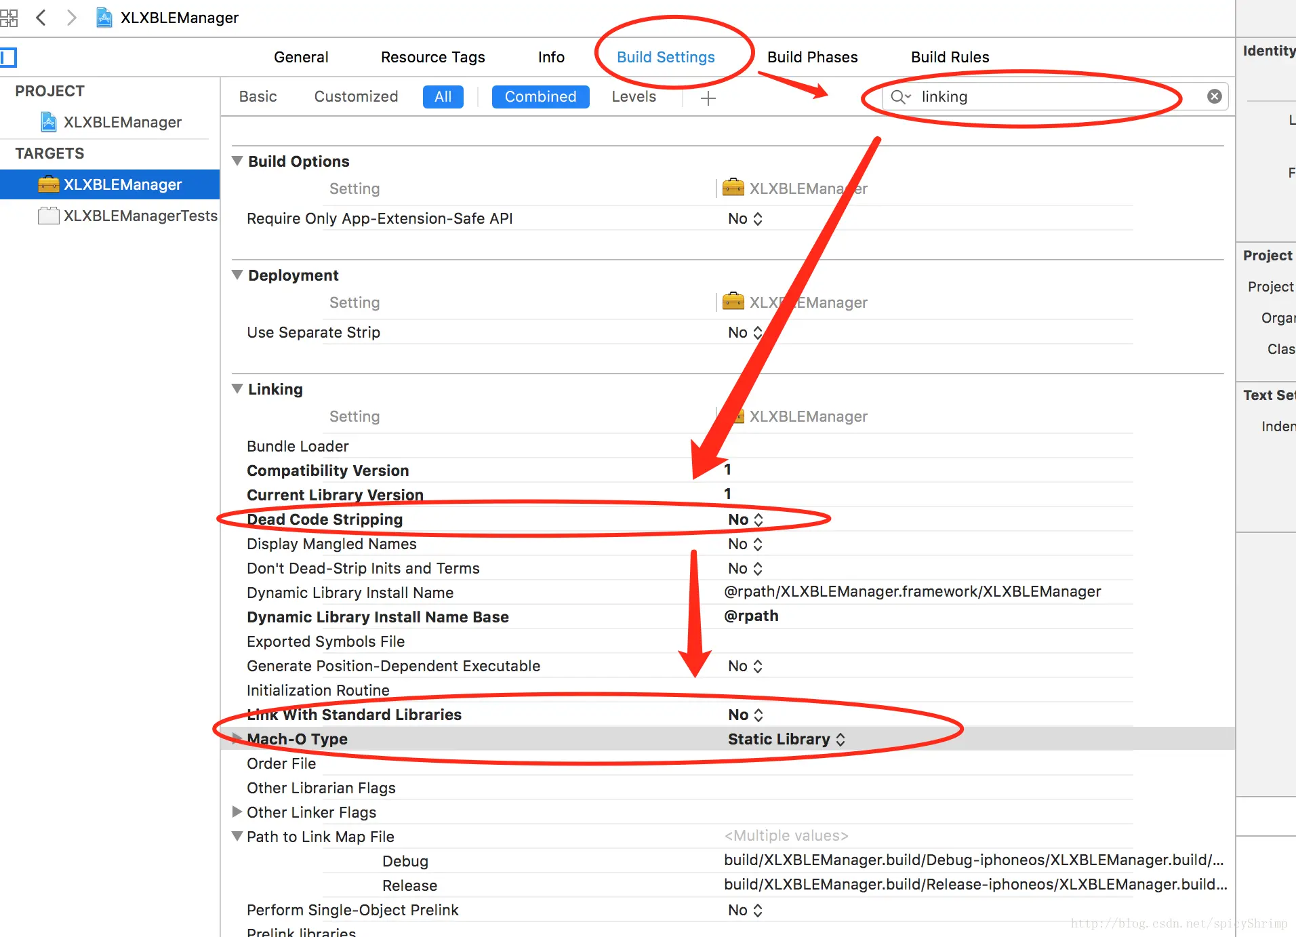Clear the linking search text

pyautogui.click(x=1215, y=96)
